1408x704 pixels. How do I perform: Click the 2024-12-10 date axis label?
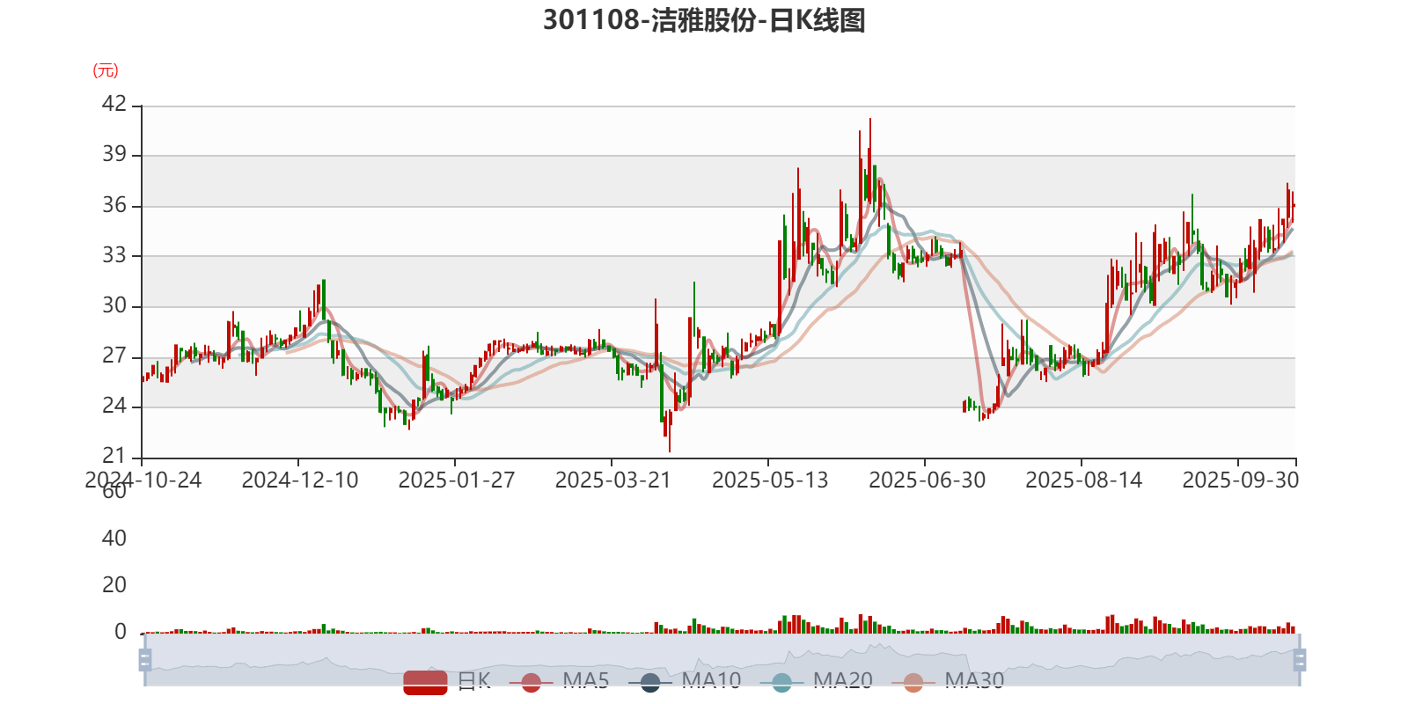tap(300, 480)
